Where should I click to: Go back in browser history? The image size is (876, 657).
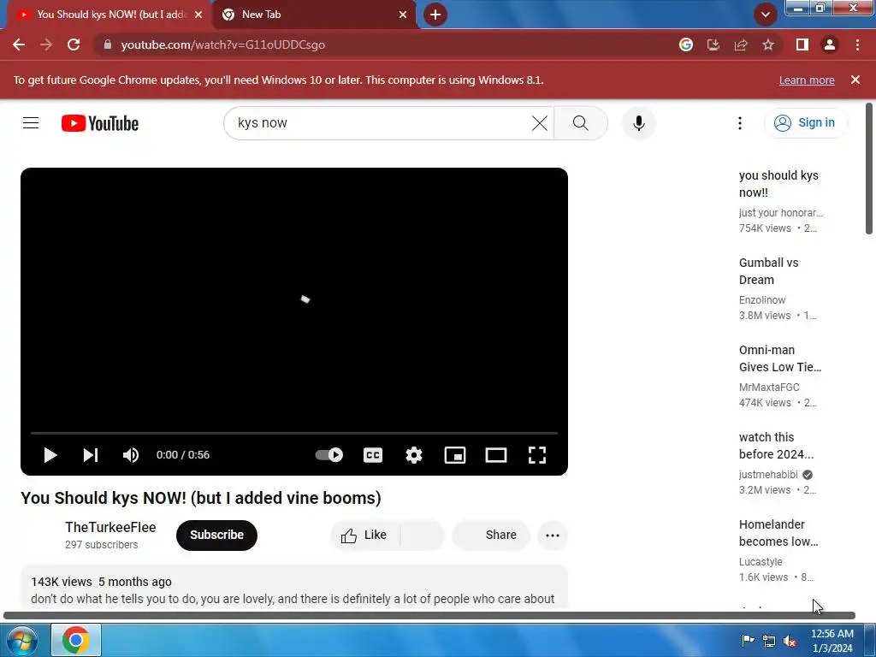pos(19,44)
